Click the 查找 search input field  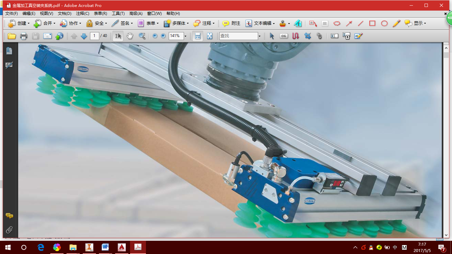click(x=239, y=36)
